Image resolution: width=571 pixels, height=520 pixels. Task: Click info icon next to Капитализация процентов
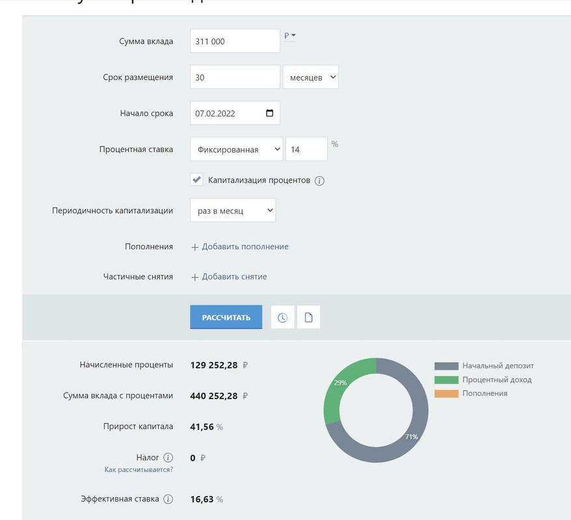tap(319, 181)
